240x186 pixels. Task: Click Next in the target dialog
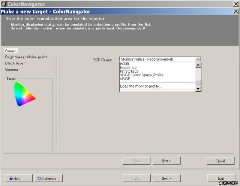(166, 161)
